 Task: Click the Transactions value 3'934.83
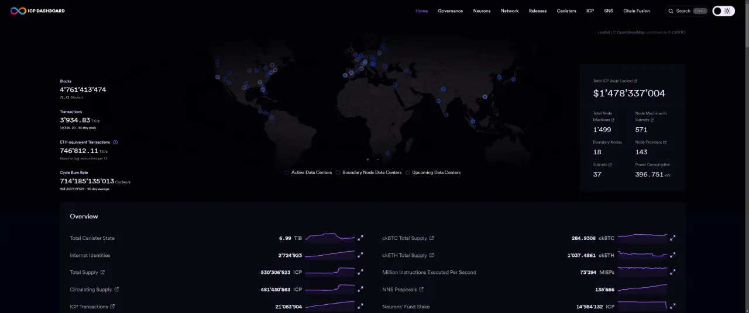tap(75, 120)
